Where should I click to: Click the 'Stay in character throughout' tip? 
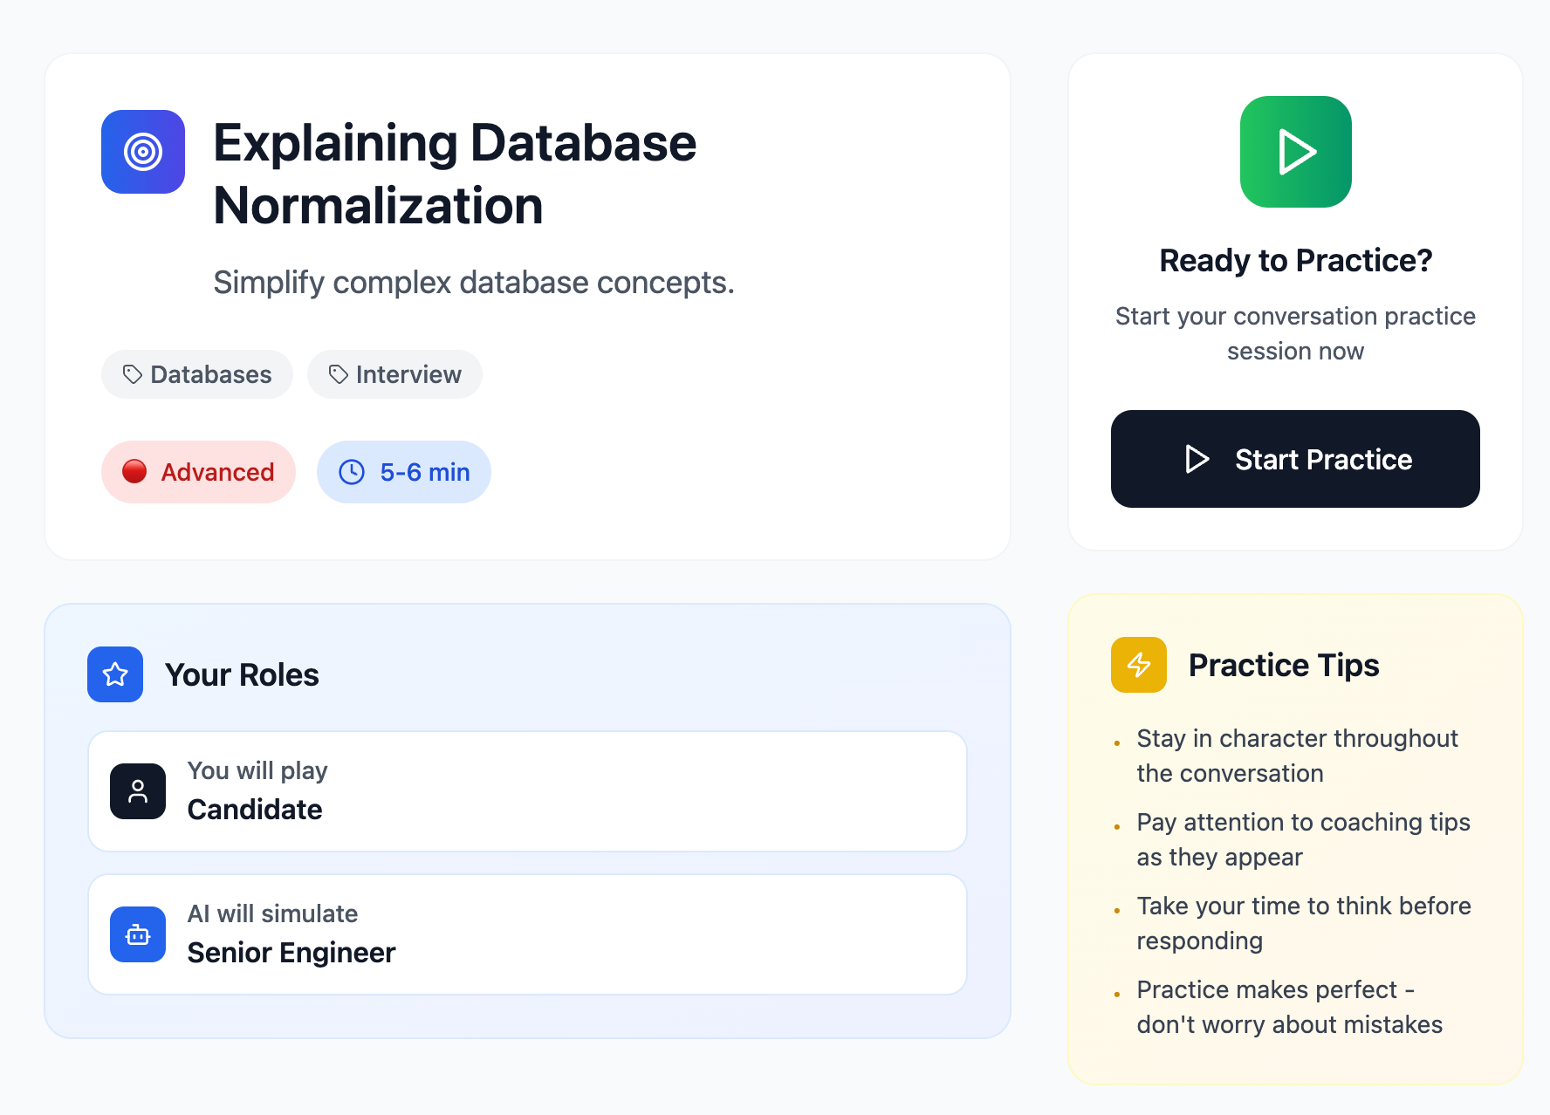pyautogui.click(x=1297, y=756)
